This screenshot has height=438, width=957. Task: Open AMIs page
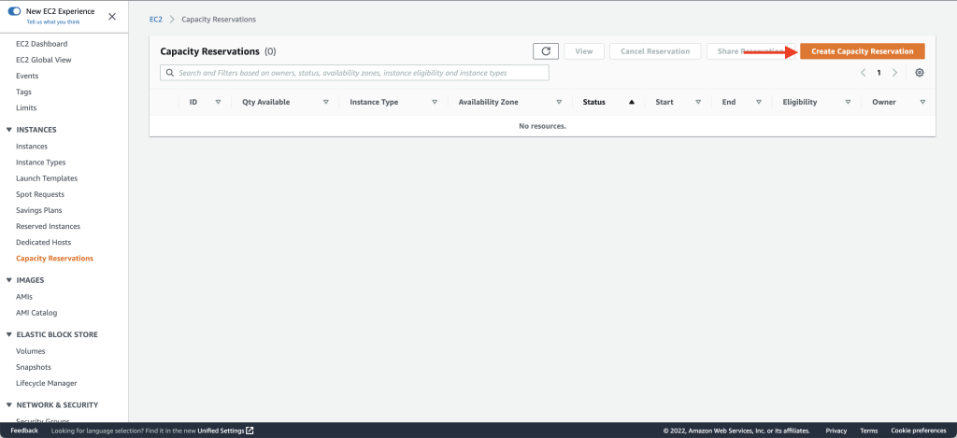23,296
